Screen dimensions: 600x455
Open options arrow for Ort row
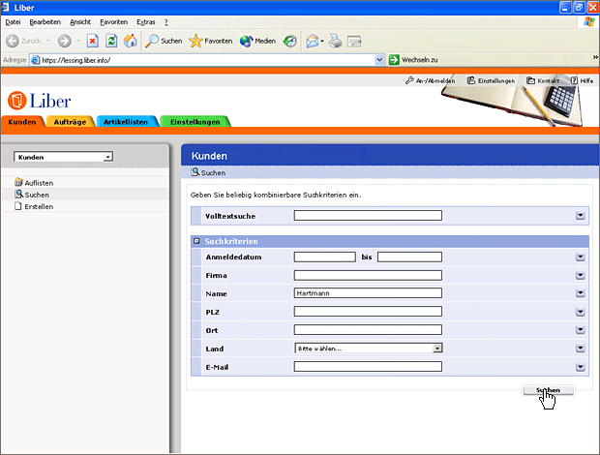pyautogui.click(x=580, y=330)
